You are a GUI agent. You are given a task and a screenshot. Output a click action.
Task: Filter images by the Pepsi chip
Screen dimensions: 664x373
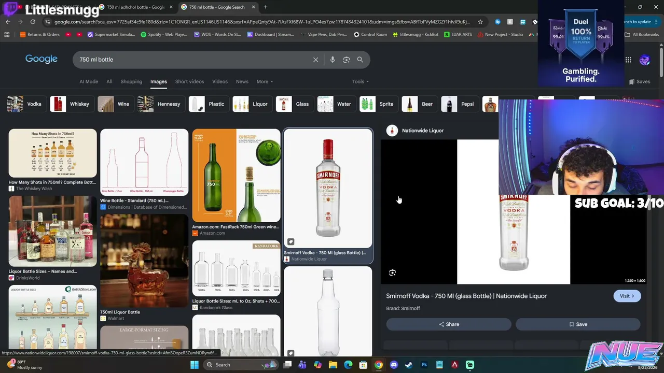[x=460, y=104]
